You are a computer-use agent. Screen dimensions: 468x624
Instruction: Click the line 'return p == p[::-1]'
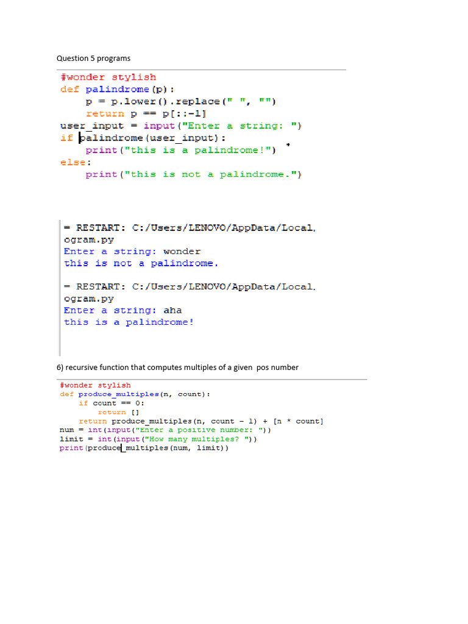(146, 114)
